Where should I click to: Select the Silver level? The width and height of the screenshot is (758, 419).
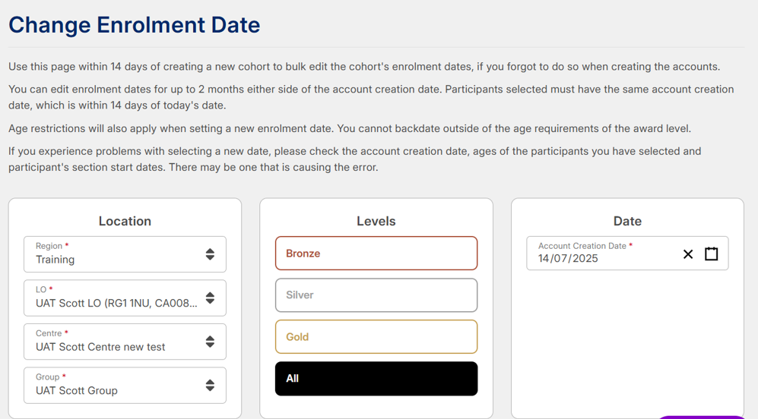click(376, 295)
